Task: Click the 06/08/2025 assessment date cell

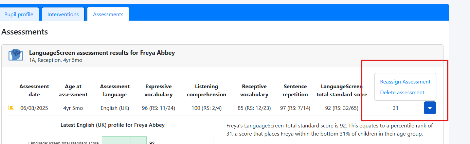Action: pos(34,108)
